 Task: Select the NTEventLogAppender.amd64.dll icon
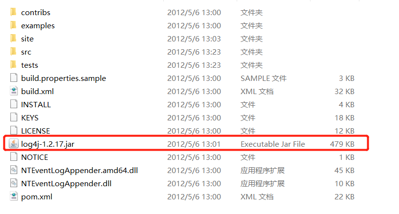click(14, 170)
